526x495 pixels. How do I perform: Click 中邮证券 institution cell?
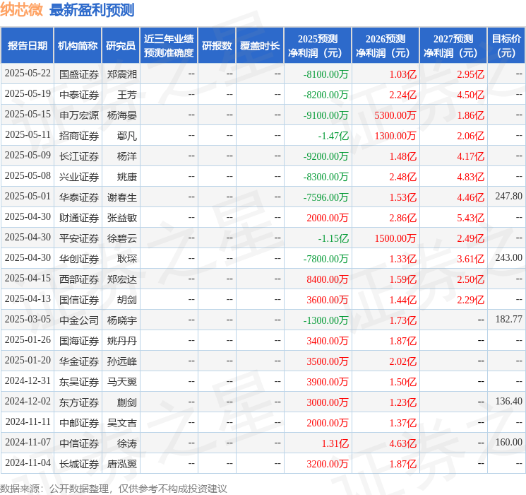(x=79, y=423)
